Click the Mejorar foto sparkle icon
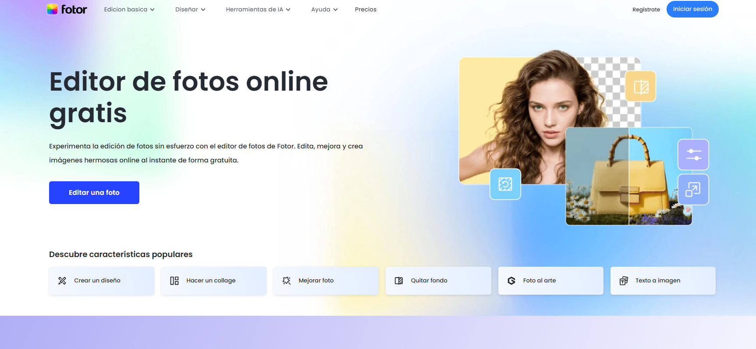 click(287, 281)
